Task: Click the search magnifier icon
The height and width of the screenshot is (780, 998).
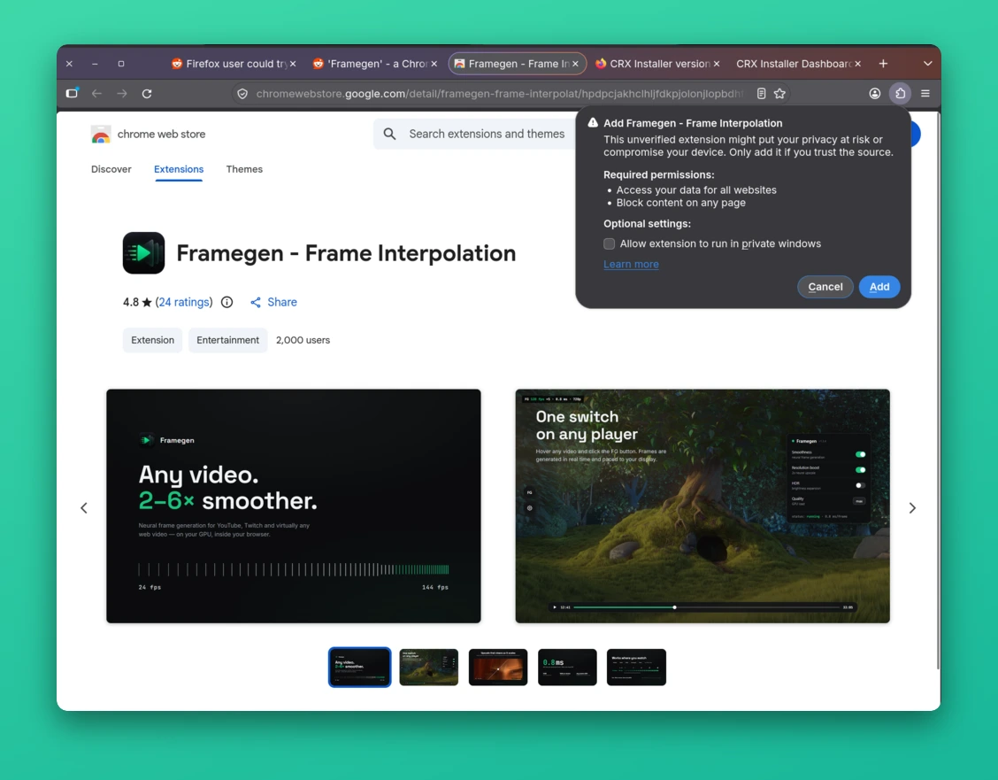Action: click(389, 134)
